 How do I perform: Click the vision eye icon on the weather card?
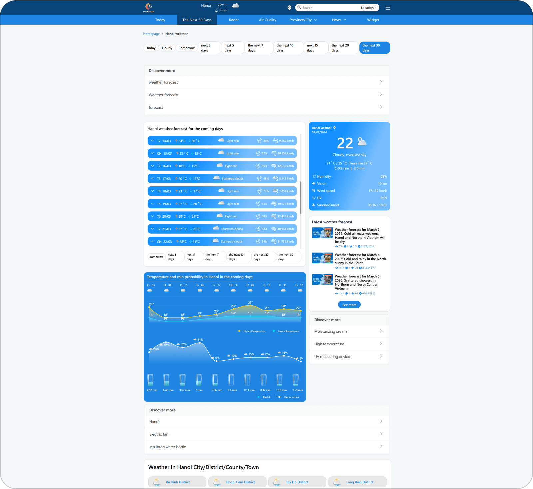[313, 183]
